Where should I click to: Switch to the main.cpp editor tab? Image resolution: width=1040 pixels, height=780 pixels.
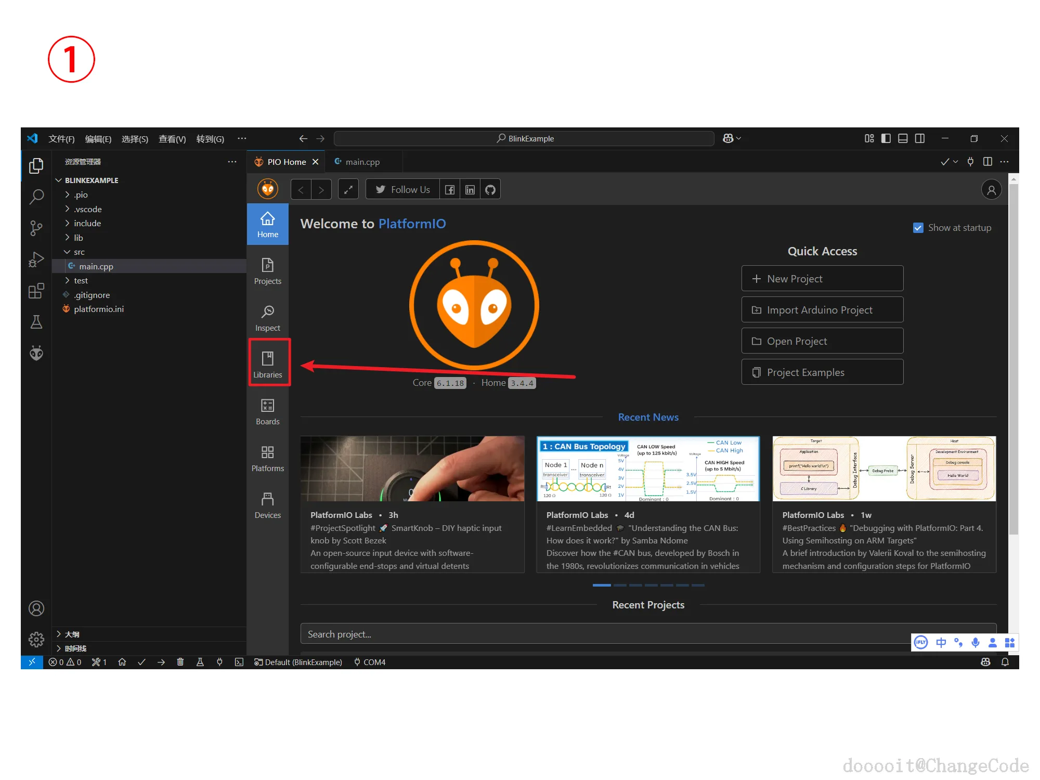coord(362,162)
